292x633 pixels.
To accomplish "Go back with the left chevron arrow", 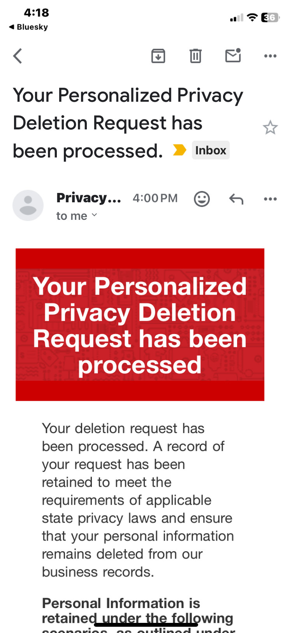I will coord(18,56).
